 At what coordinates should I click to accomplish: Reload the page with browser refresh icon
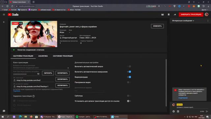(12, 6)
